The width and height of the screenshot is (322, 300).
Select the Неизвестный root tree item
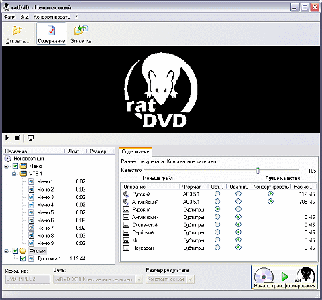[x=29, y=159]
